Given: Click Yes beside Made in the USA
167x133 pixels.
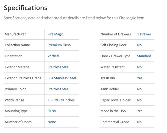Looking at the screenshot, I should (140, 111).
